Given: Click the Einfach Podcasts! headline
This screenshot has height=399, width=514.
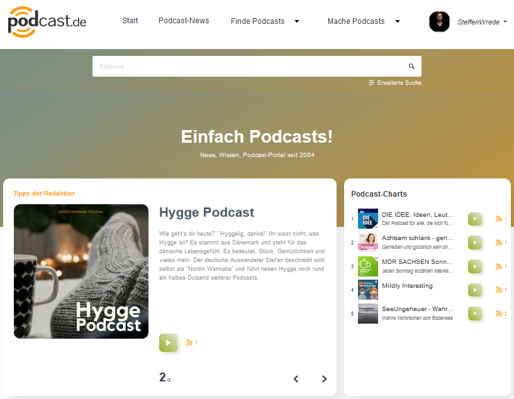Looking at the screenshot, I should click(257, 136).
